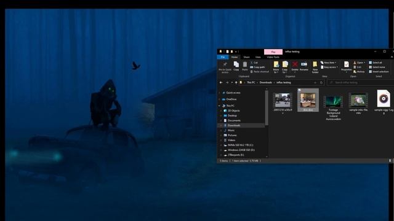Collapse the This PC tree node
The height and width of the screenshot is (221, 394).
point(219,106)
